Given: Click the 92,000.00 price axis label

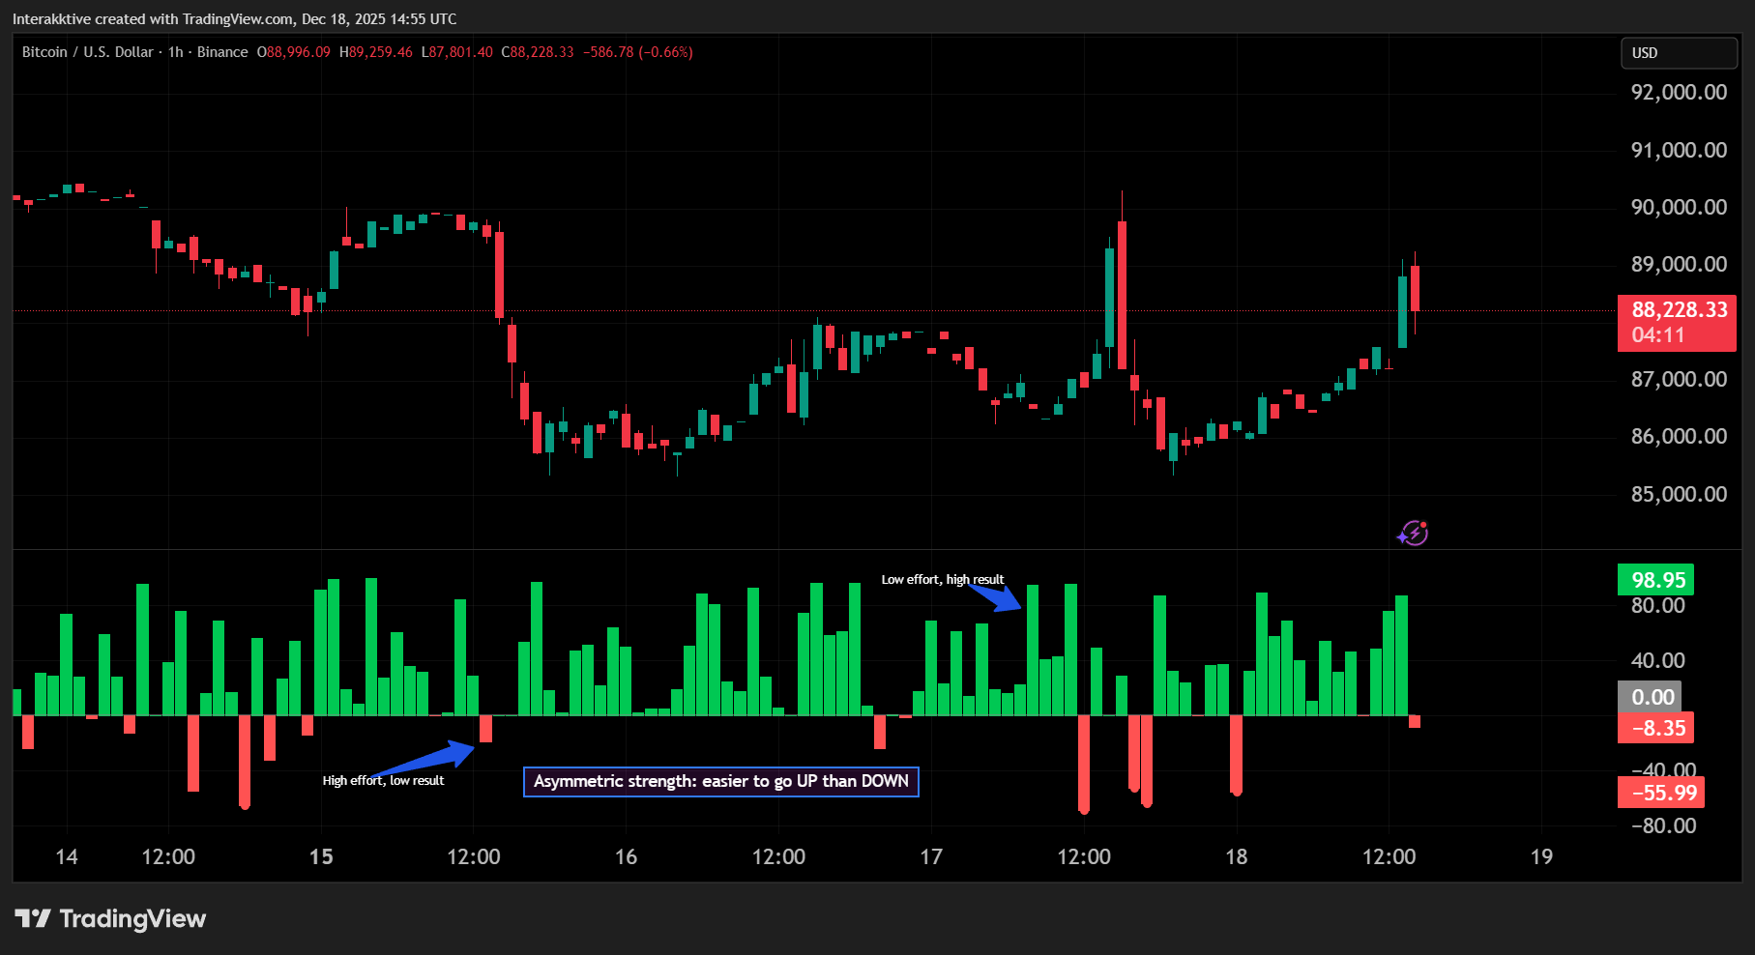Looking at the screenshot, I should click(1679, 93).
